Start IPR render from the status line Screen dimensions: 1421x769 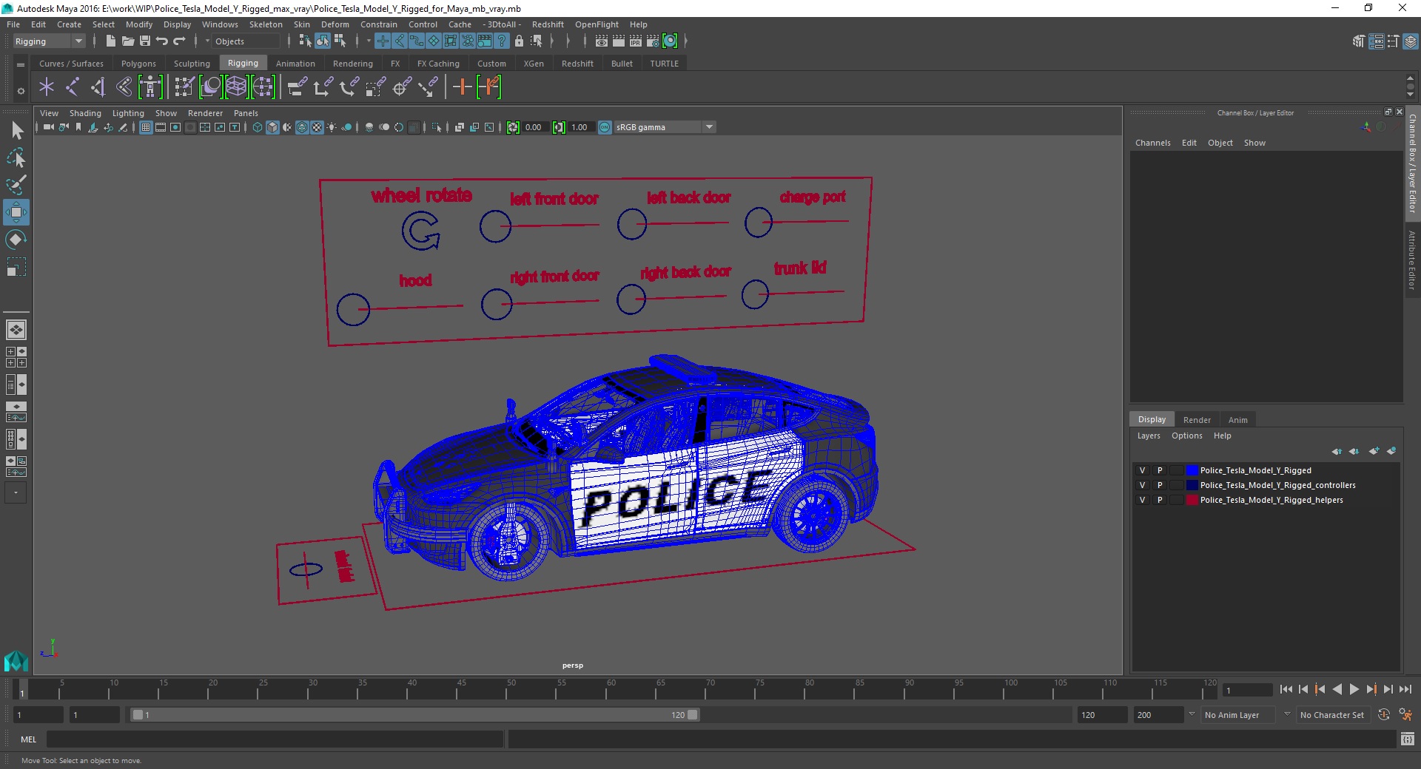pos(636,41)
